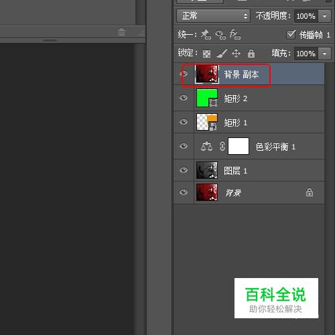Hide the 图层 1 layer

(184, 170)
